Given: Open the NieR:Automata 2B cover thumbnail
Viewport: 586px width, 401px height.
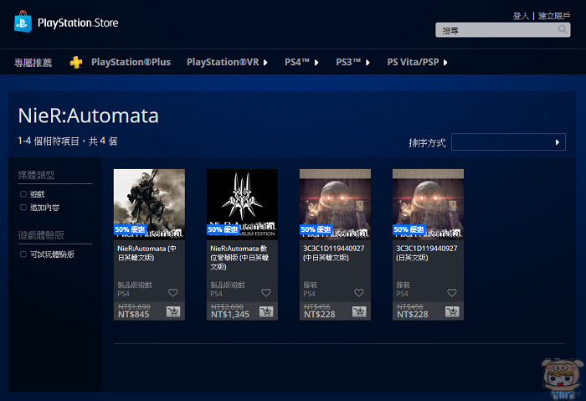Looking at the screenshot, I should (x=149, y=204).
